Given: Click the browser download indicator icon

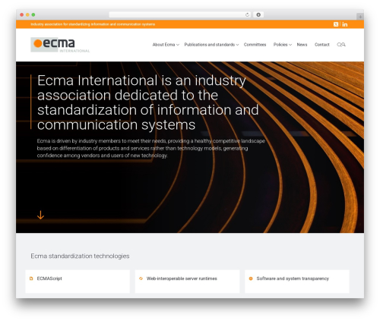Looking at the screenshot, I should coord(258,14).
